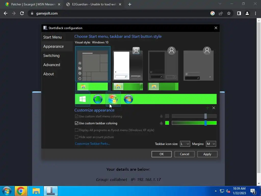This screenshot has height=196, width=261.
Task: Click the gray start menu color swatch
Action: tap(167, 116)
